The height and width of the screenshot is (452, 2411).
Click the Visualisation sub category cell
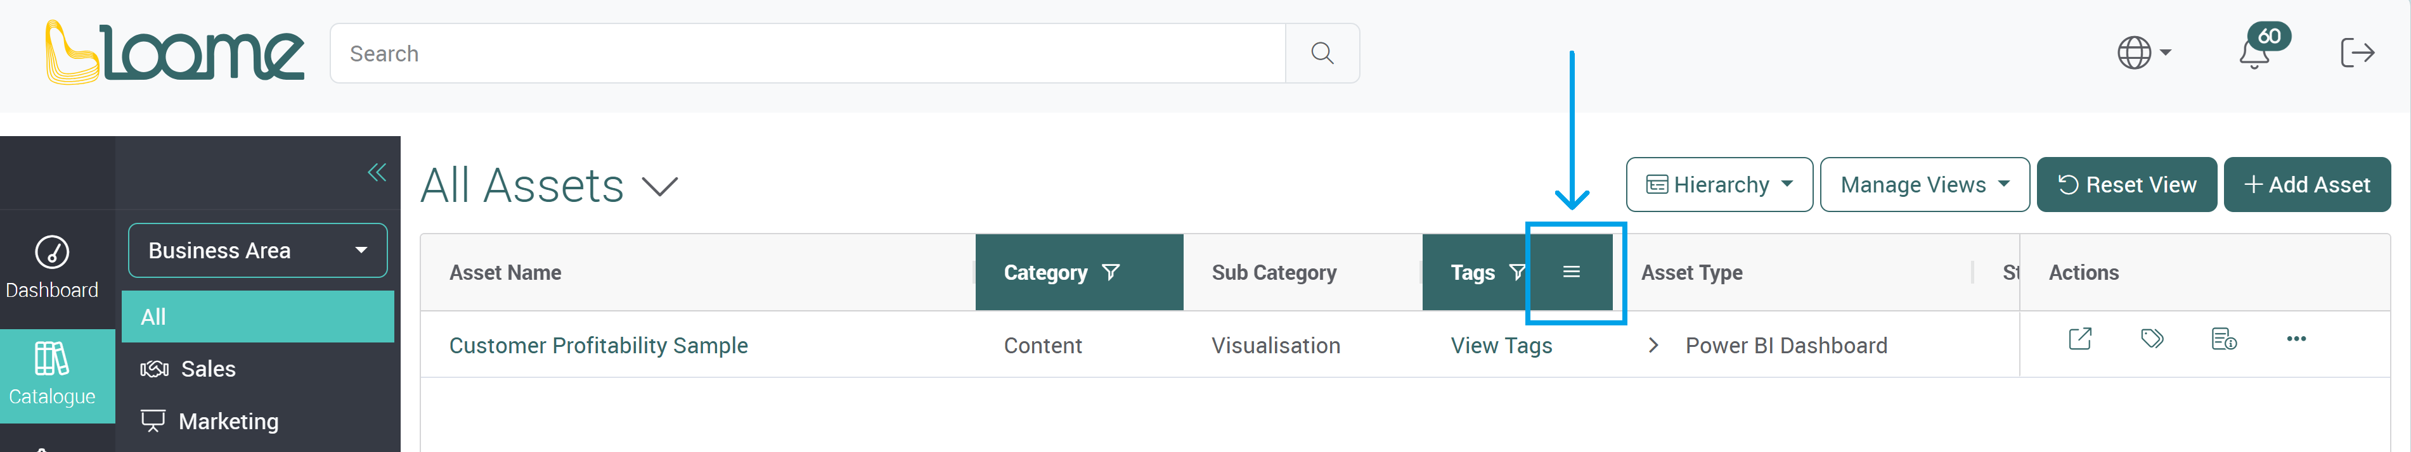(x=1276, y=346)
